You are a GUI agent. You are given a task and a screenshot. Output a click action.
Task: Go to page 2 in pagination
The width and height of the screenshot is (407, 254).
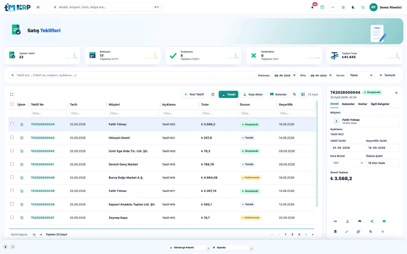coord(292,235)
